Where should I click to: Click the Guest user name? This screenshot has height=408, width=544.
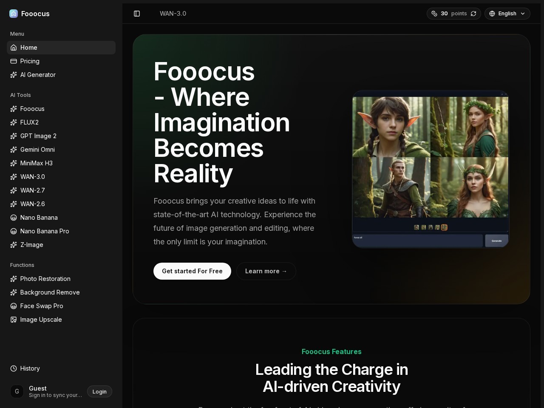(x=38, y=388)
